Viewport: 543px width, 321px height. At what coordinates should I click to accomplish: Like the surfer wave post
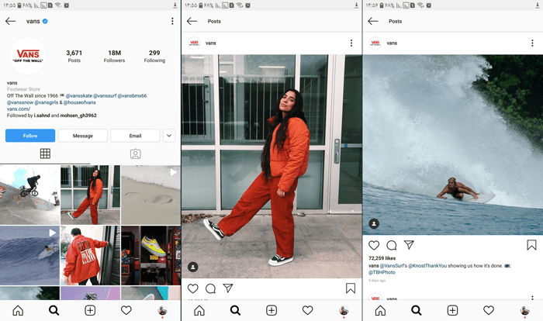[374, 245]
